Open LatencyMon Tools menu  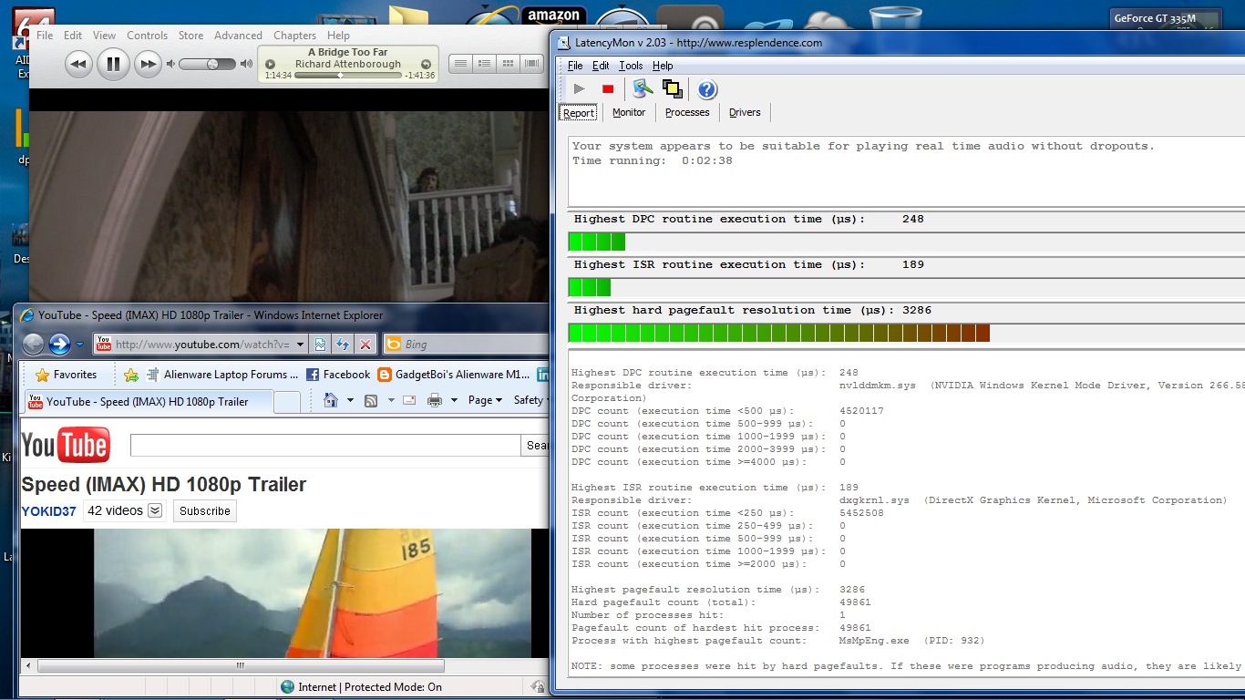[x=631, y=66]
